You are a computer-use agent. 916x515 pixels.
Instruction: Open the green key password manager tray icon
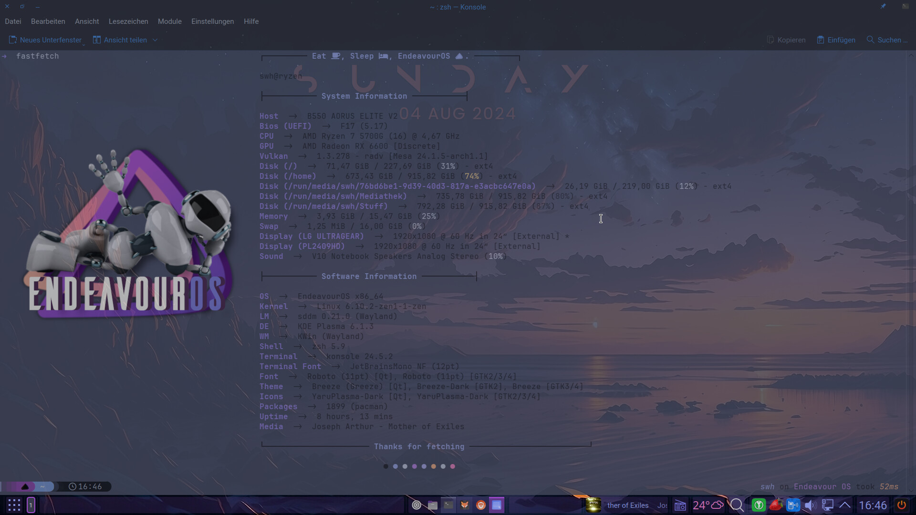click(759, 505)
